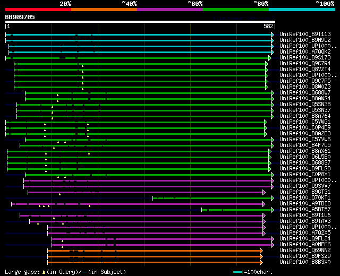
Task: Select the UniRef100_A9TBI8 label
Action: tap(305, 204)
